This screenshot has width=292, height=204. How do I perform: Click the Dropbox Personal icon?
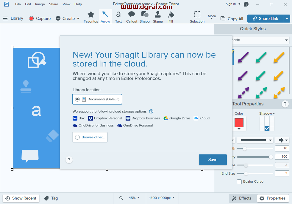(x=90, y=118)
